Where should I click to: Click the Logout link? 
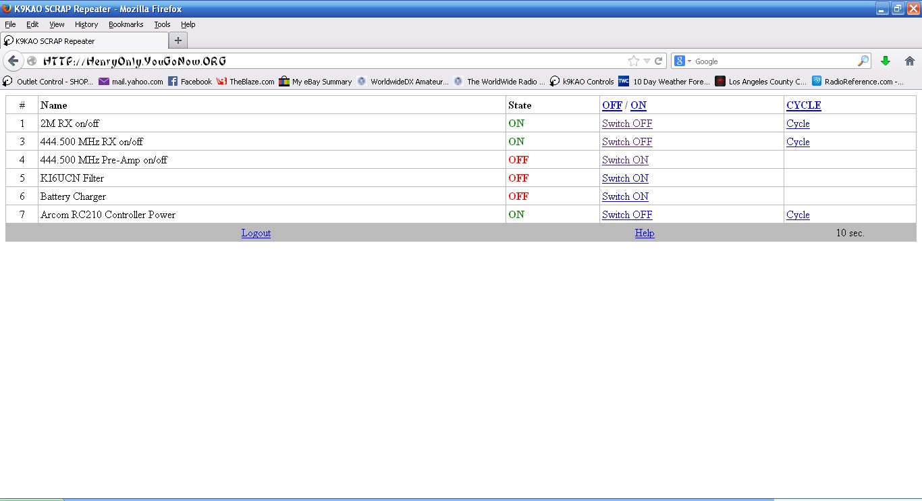point(256,233)
